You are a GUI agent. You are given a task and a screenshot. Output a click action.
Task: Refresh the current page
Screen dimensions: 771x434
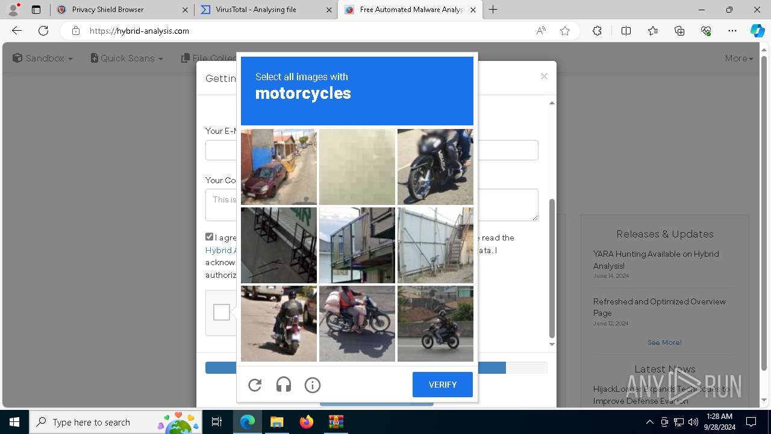(x=43, y=31)
